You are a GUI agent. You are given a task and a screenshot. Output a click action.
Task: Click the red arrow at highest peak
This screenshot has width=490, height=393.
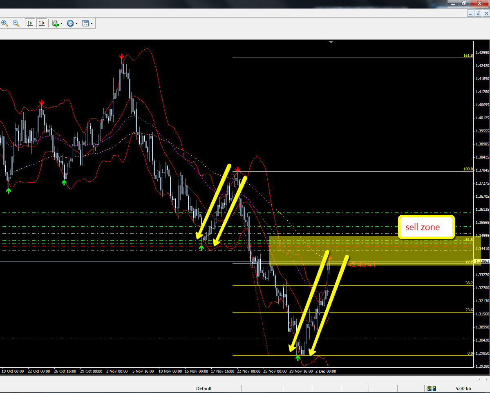(x=121, y=56)
